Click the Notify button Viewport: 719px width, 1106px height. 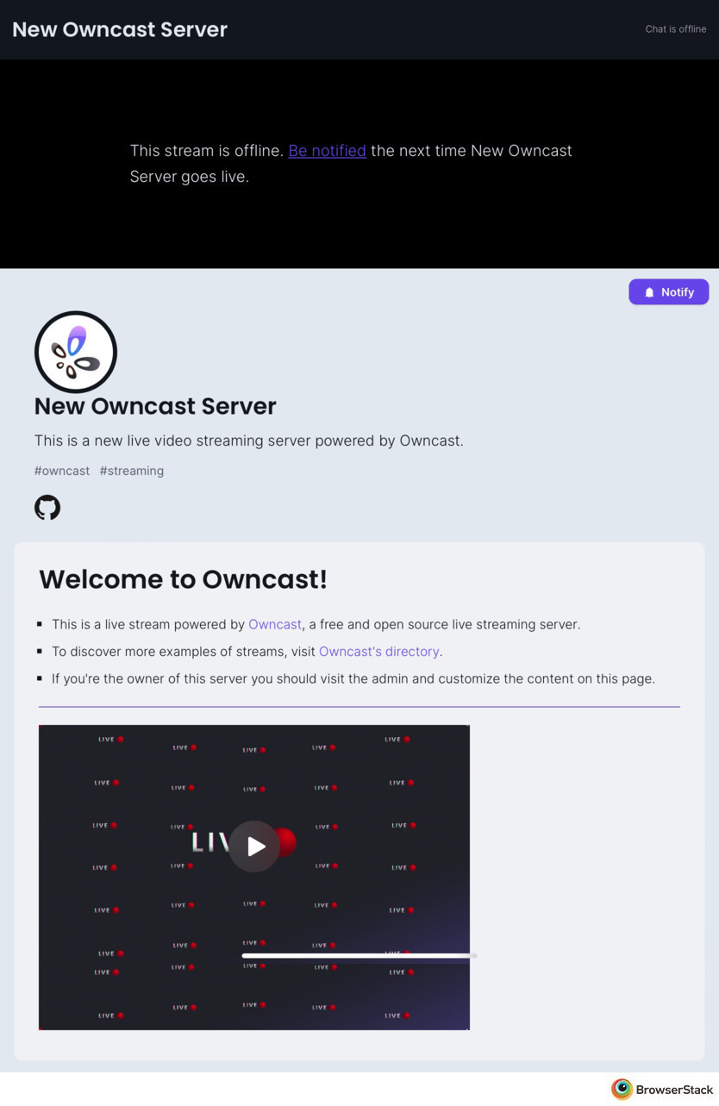click(x=669, y=292)
